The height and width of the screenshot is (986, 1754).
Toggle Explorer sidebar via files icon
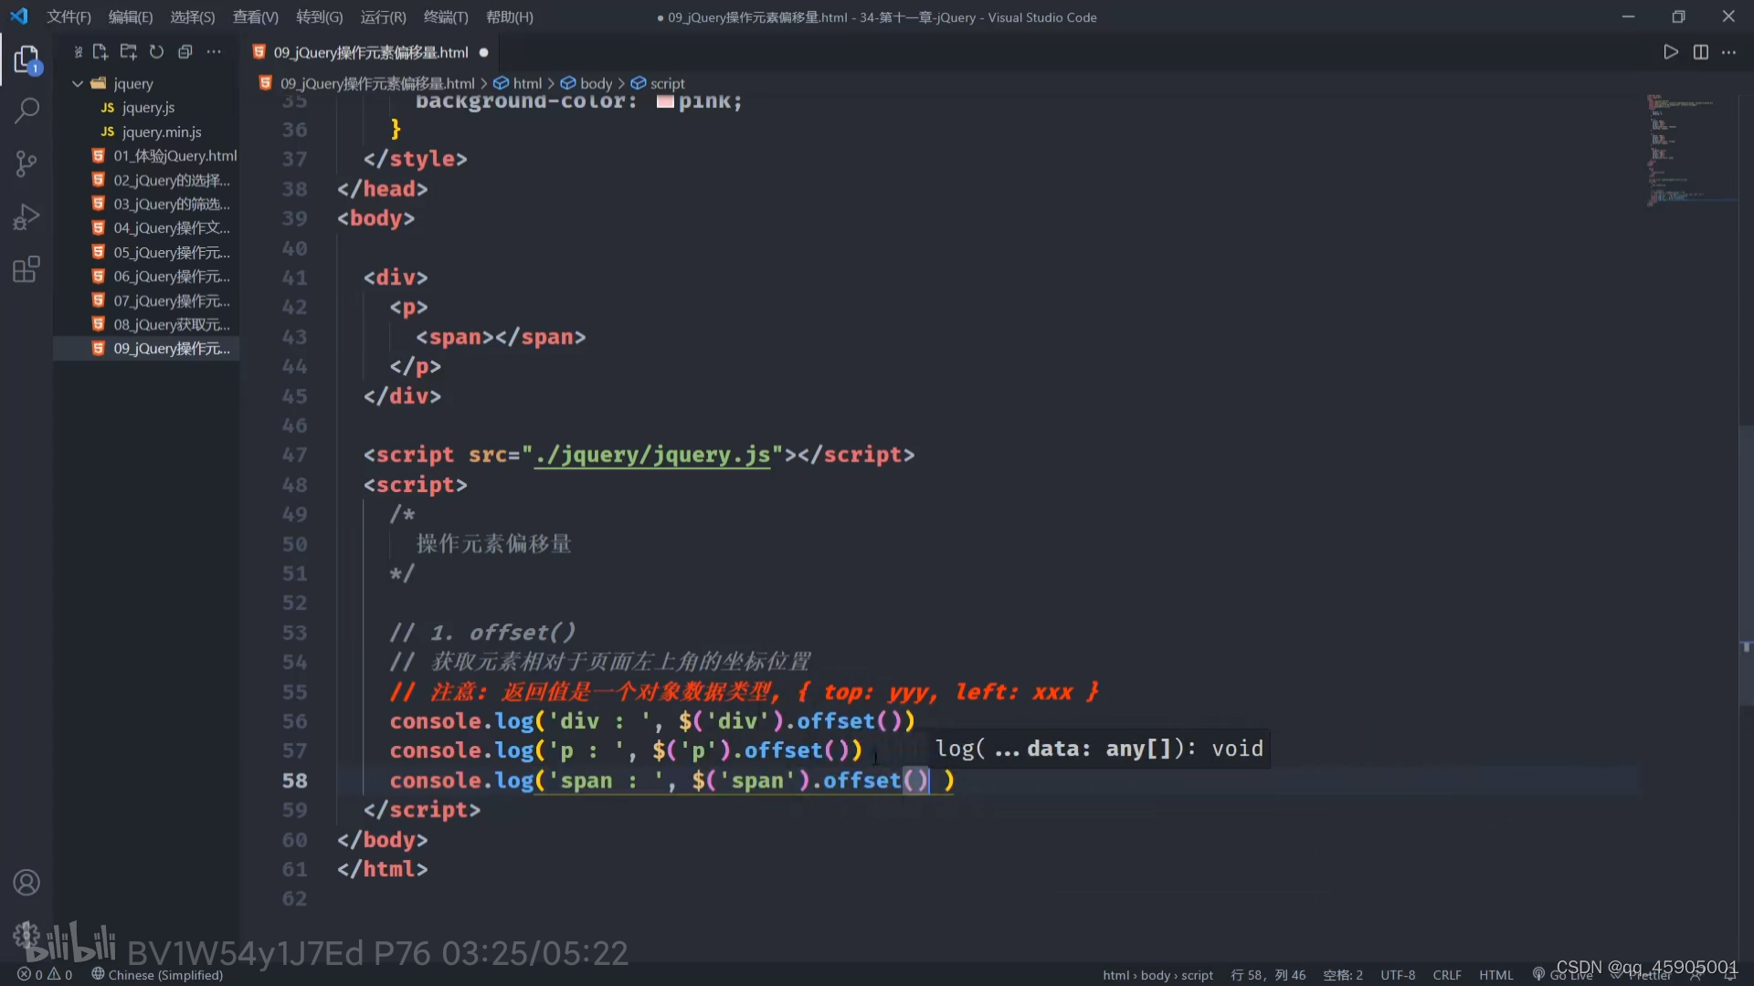pos(26,59)
